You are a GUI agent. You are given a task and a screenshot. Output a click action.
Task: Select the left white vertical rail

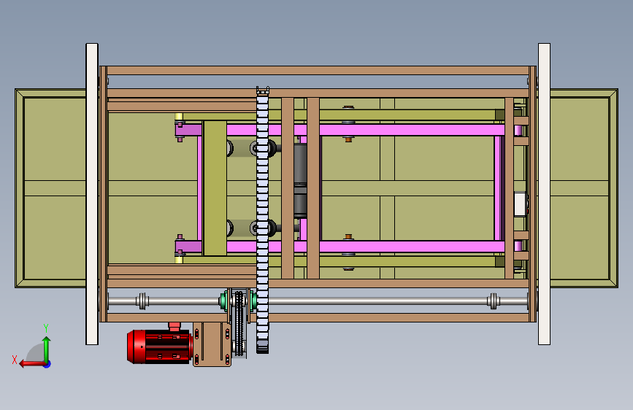point(92,194)
